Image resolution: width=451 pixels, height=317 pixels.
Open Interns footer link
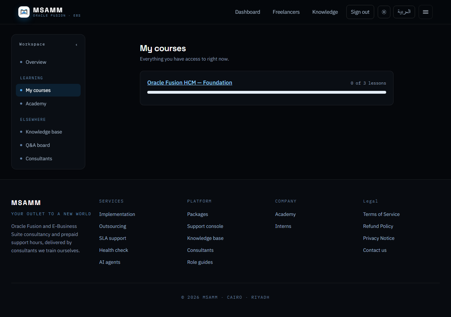click(283, 226)
